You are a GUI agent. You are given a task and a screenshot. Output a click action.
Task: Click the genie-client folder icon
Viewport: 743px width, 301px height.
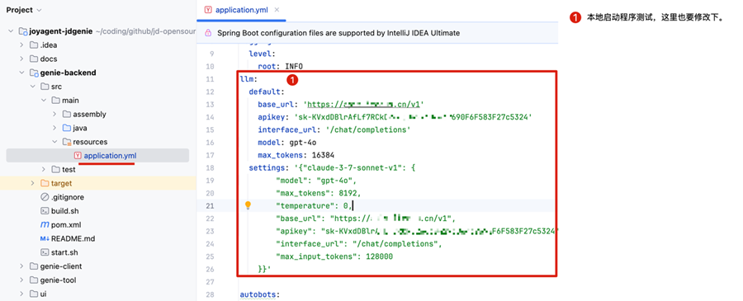point(33,266)
